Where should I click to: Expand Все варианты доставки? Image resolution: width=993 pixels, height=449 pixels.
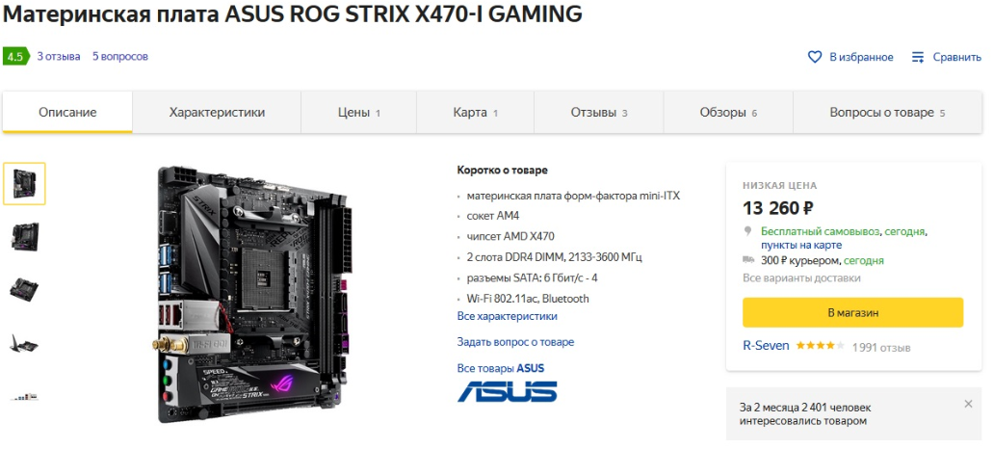click(801, 278)
